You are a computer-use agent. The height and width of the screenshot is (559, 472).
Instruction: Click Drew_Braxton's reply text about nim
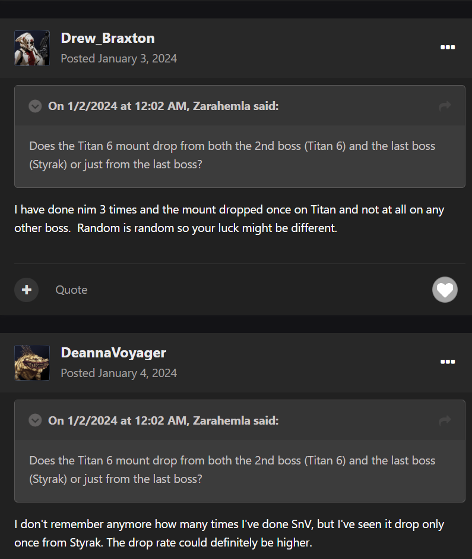pyautogui.click(x=229, y=219)
